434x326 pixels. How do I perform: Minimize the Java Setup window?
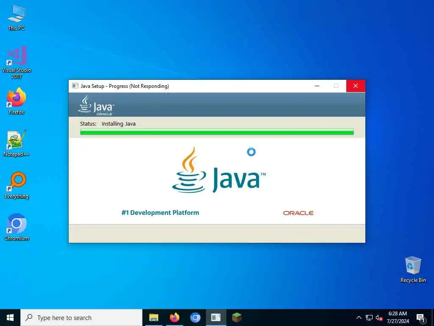click(x=317, y=86)
